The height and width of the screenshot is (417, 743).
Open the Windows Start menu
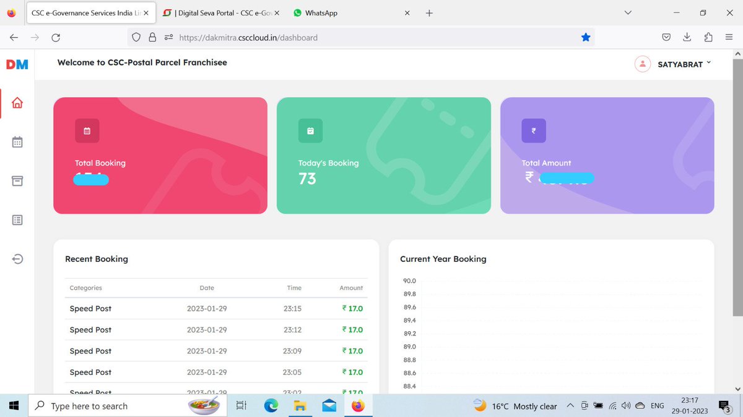pyautogui.click(x=14, y=406)
